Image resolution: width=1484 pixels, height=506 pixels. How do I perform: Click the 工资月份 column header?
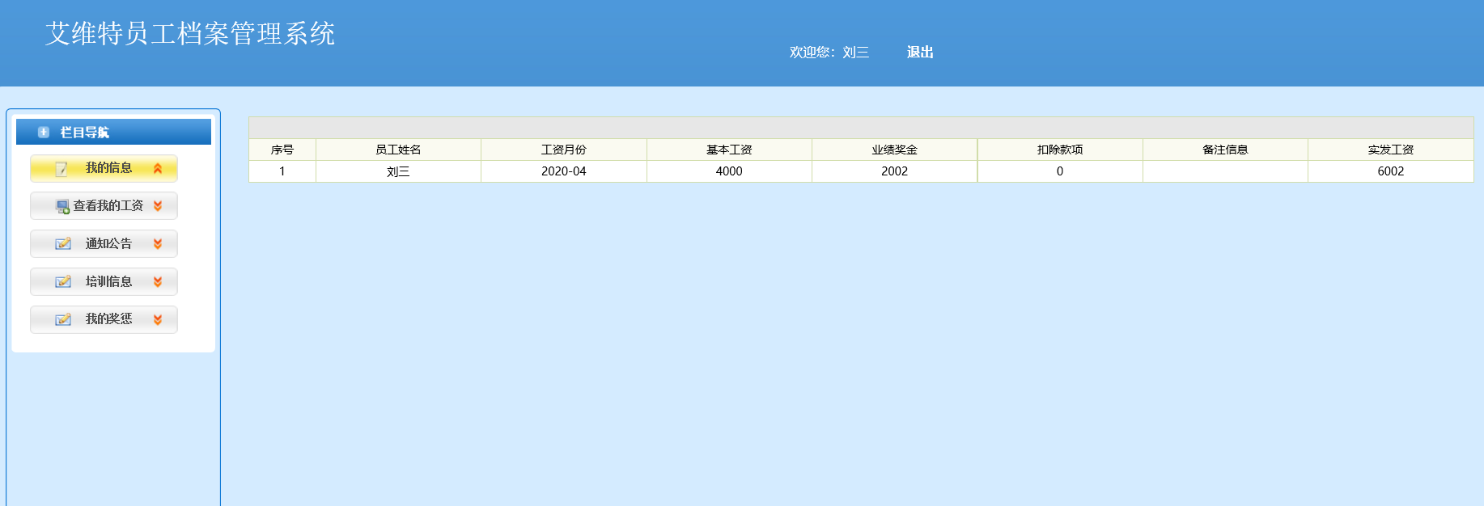coord(564,150)
